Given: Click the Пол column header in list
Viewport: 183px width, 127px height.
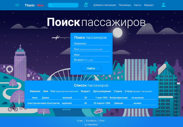Looking at the screenshot, I should 64,91.
